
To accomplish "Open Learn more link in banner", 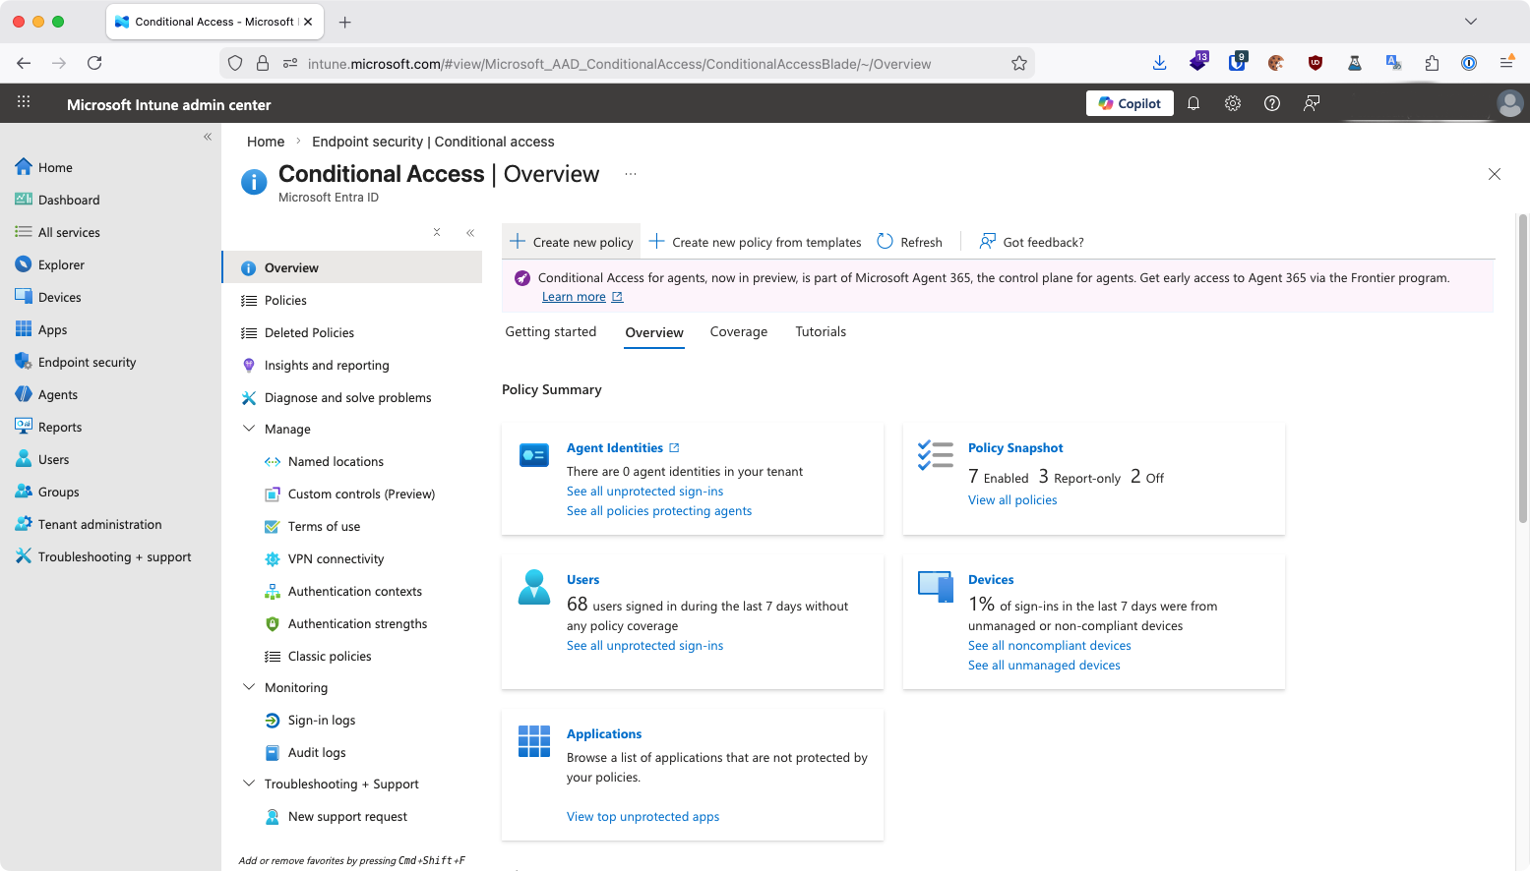I will point(581,297).
